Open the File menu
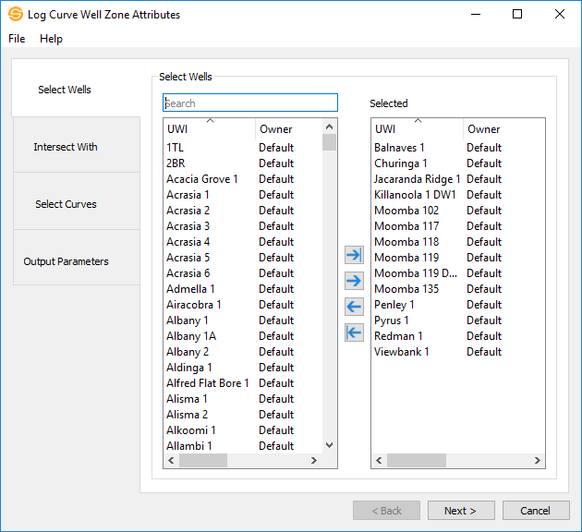 [x=17, y=39]
